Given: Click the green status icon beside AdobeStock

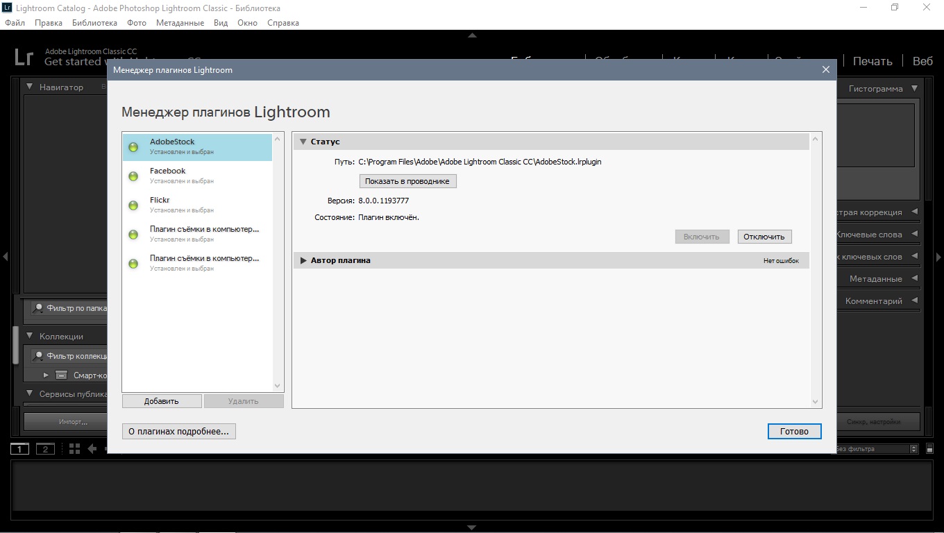Looking at the screenshot, I should coord(134,147).
